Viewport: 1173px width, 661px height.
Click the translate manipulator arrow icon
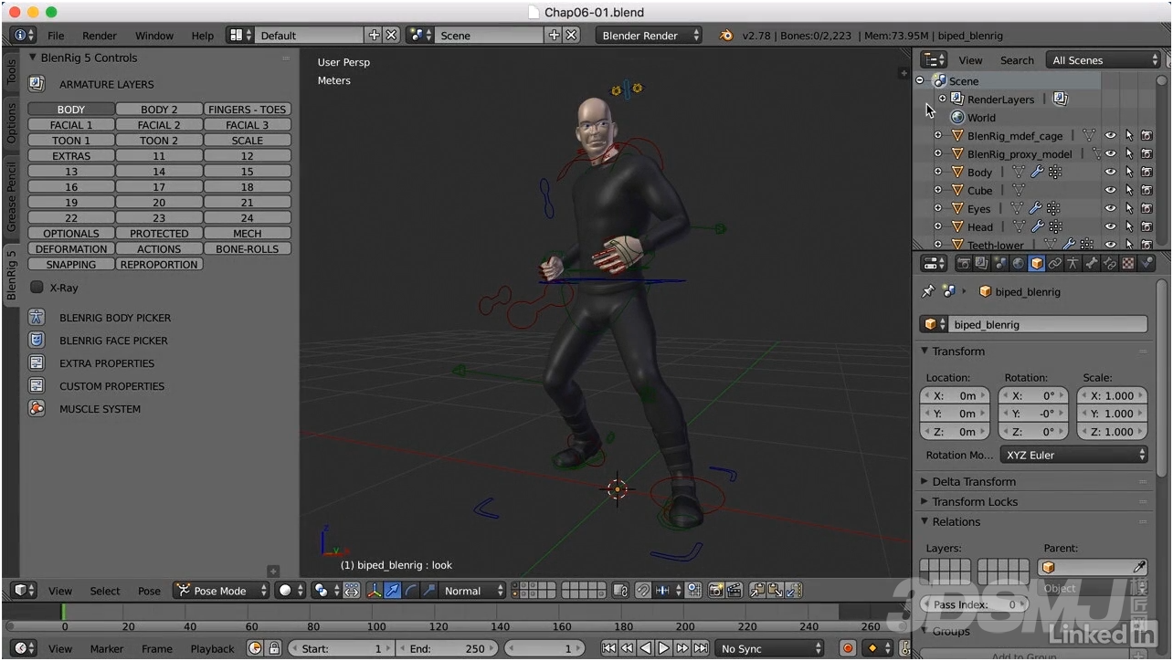point(392,591)
